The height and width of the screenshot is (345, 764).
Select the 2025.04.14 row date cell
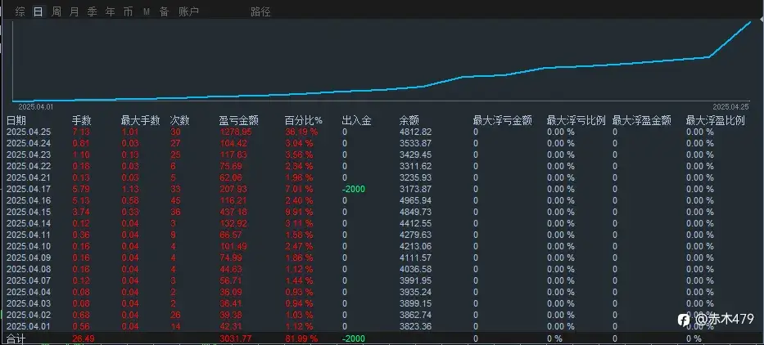(x=29, y=223)
